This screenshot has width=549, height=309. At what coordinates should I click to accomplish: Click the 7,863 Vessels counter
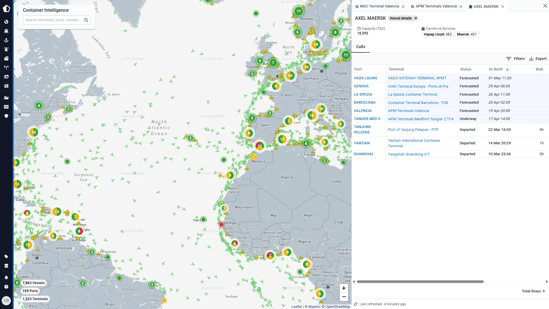tap(33, 283)
